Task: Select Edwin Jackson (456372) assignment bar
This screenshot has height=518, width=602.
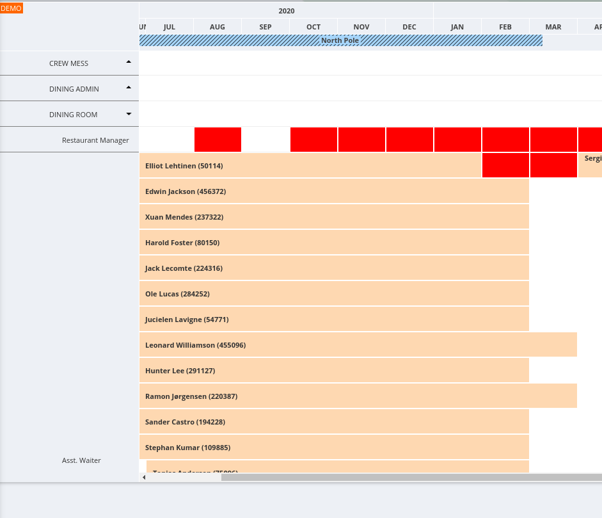Action: (x=334, y=191)
